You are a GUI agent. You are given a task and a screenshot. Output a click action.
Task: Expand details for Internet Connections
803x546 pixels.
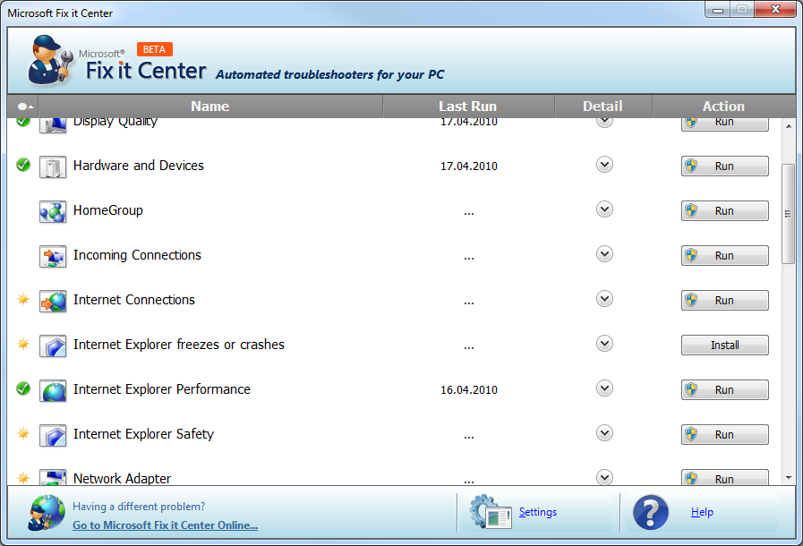[604, 299]
